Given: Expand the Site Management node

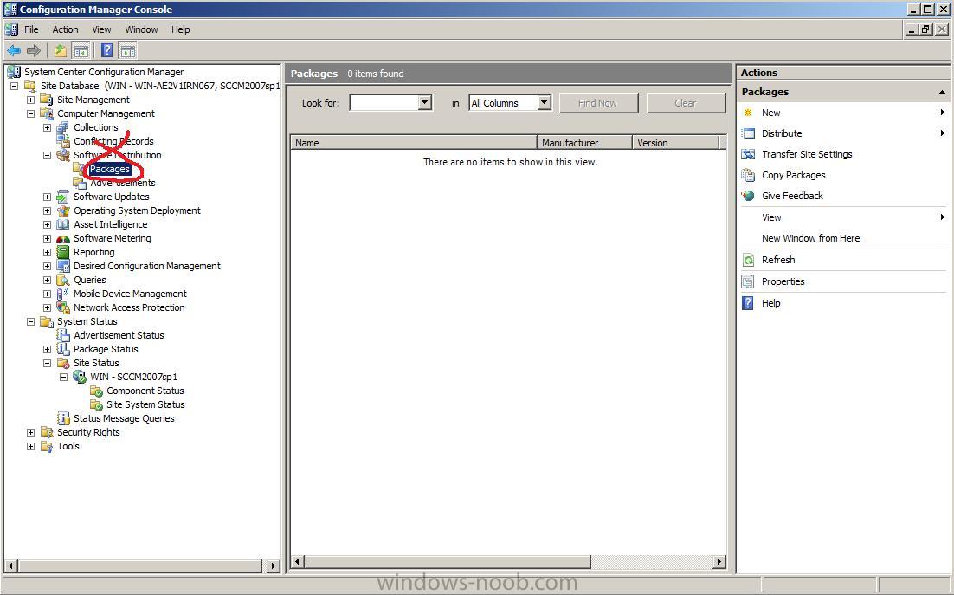Looking at the screenshot, I should (30, 99).
